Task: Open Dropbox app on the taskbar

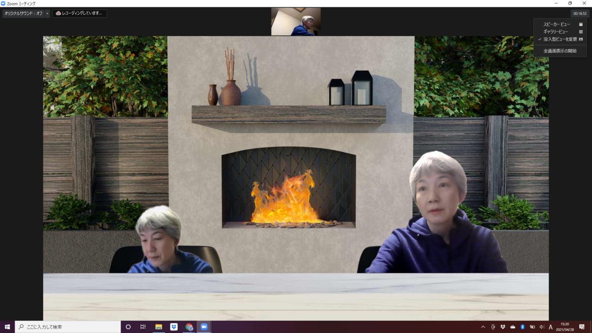Action: 174,327
